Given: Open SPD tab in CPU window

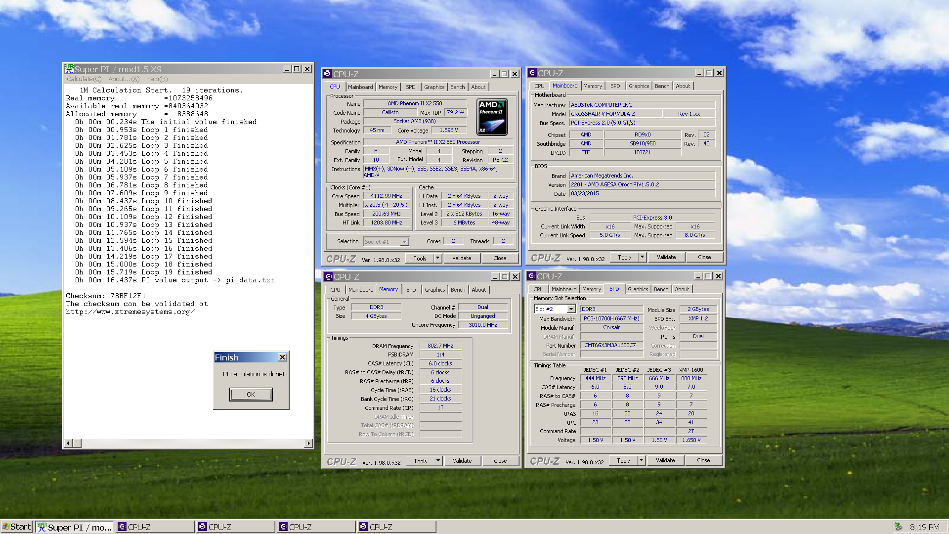Looking at the screenshot, I should 410,87.
